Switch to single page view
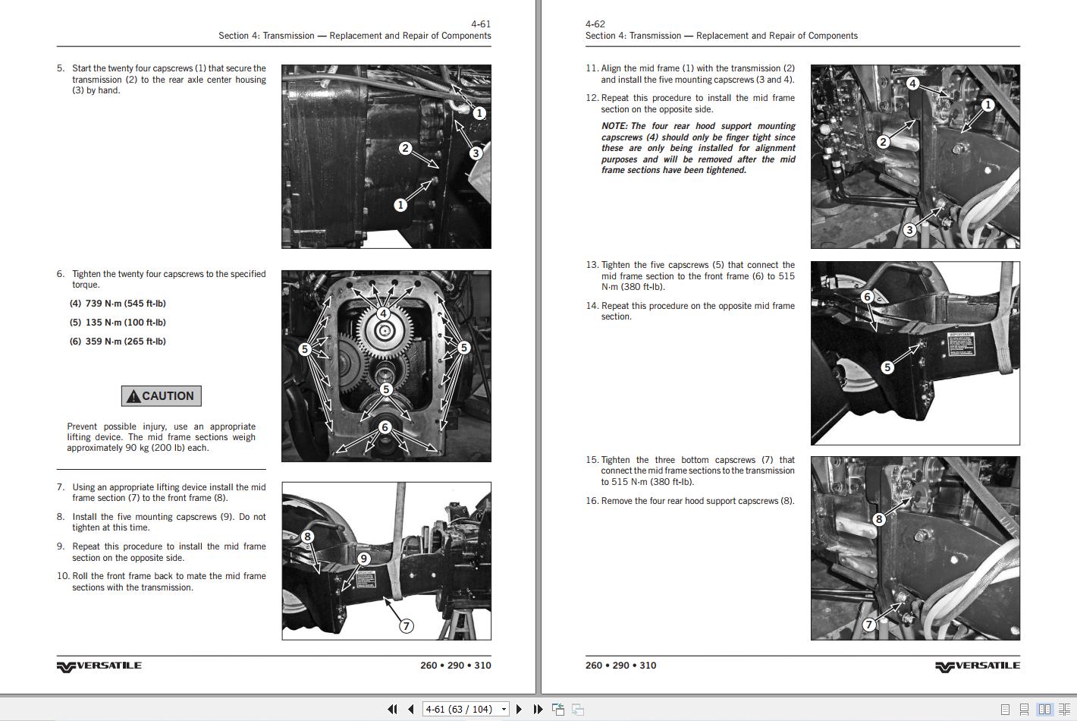This screenshot has width=1077, height=721. coord(1005,710)
